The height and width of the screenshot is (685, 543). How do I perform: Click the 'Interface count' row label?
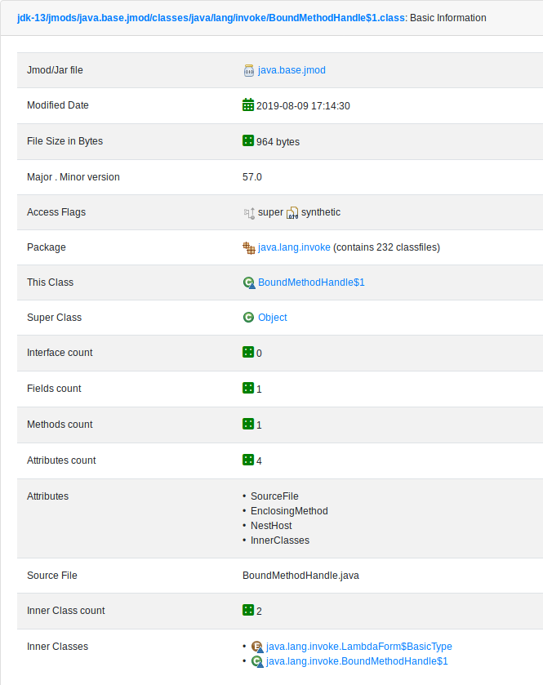click(x=60, y=353)
